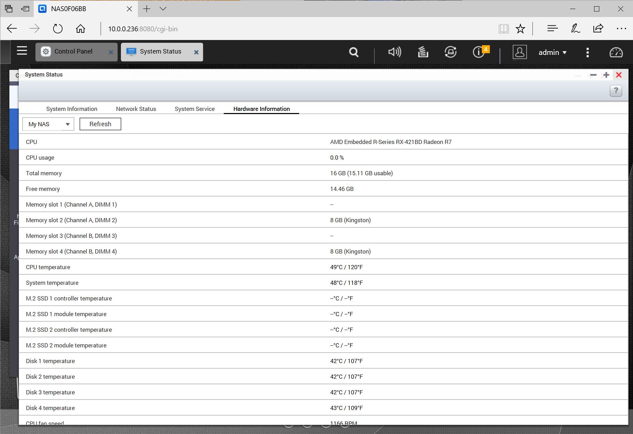The height and width of the screenshot is (434, 633).
Task: Add page to favorites star icon
Action: [520, 29]
